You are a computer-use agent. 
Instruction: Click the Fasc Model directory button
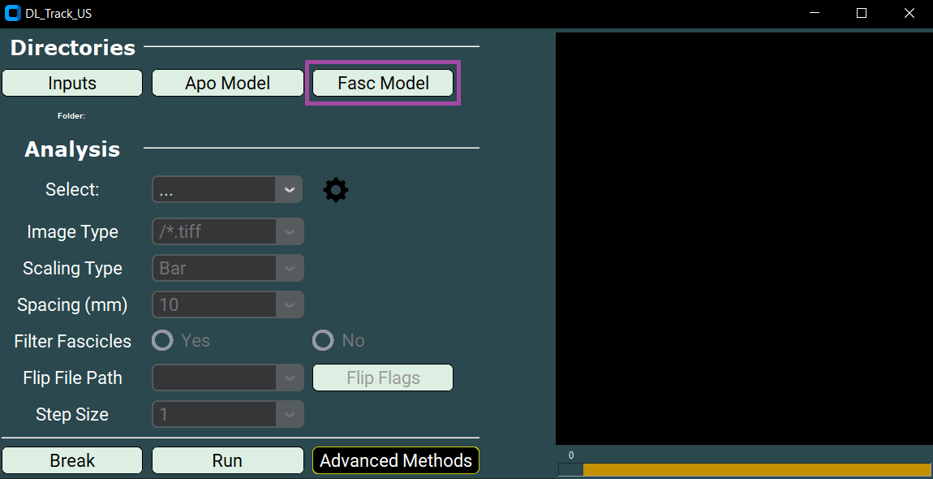pos(381,83)
